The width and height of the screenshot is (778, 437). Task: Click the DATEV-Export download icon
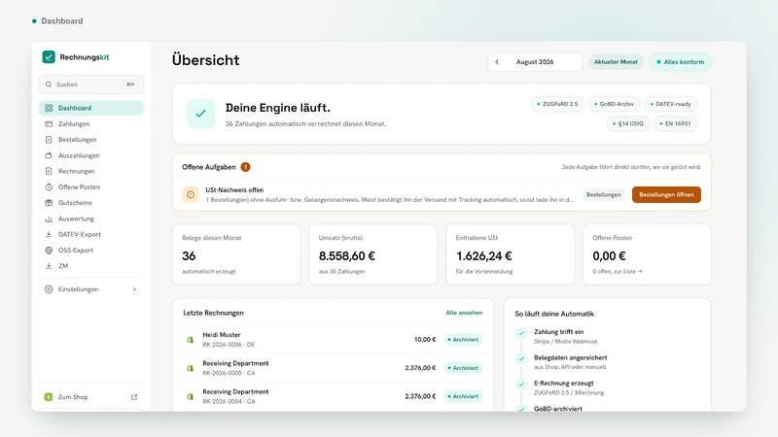click(x=49, y=234)
